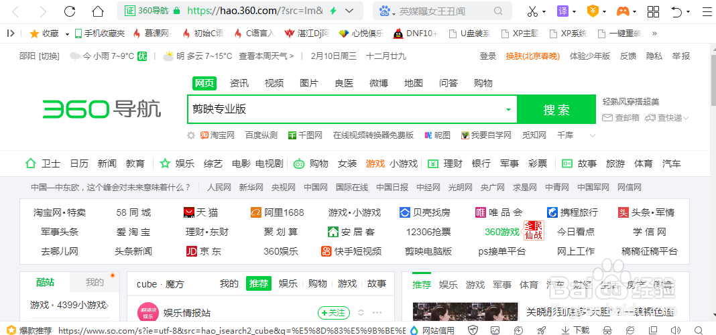Image resolution: width=716 pixels, height=335 pixels.
Task: Select the 视频 search tab
Action: coord(274,83)
